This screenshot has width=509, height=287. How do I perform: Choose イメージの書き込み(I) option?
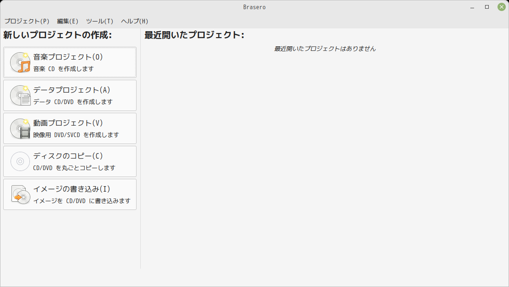click(x=70, y=194)
